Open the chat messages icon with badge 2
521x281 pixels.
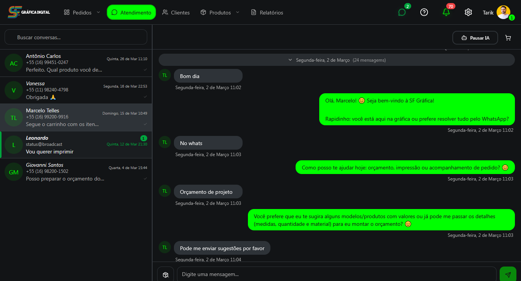click(x=402, y=12)
